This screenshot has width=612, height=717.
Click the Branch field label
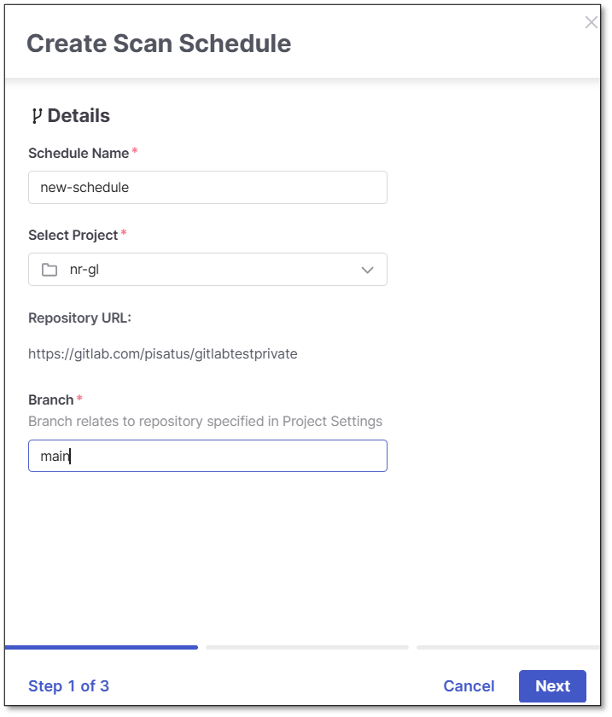[x=51, y=400]
